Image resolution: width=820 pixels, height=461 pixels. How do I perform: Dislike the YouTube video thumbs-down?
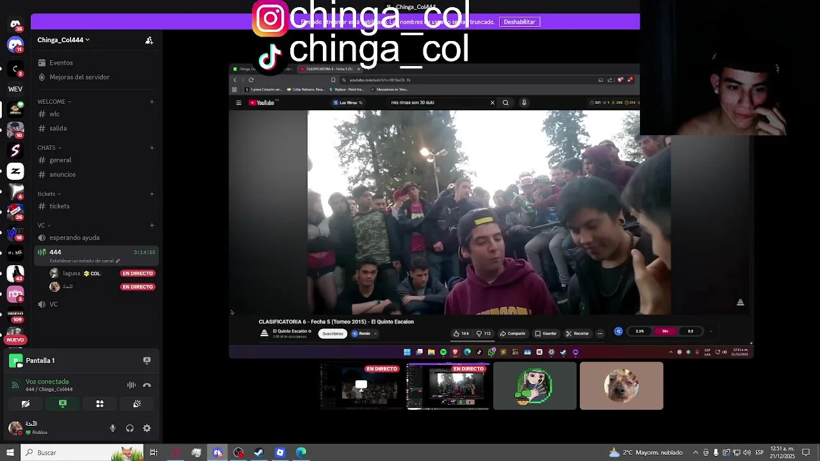tap(482, 334)
